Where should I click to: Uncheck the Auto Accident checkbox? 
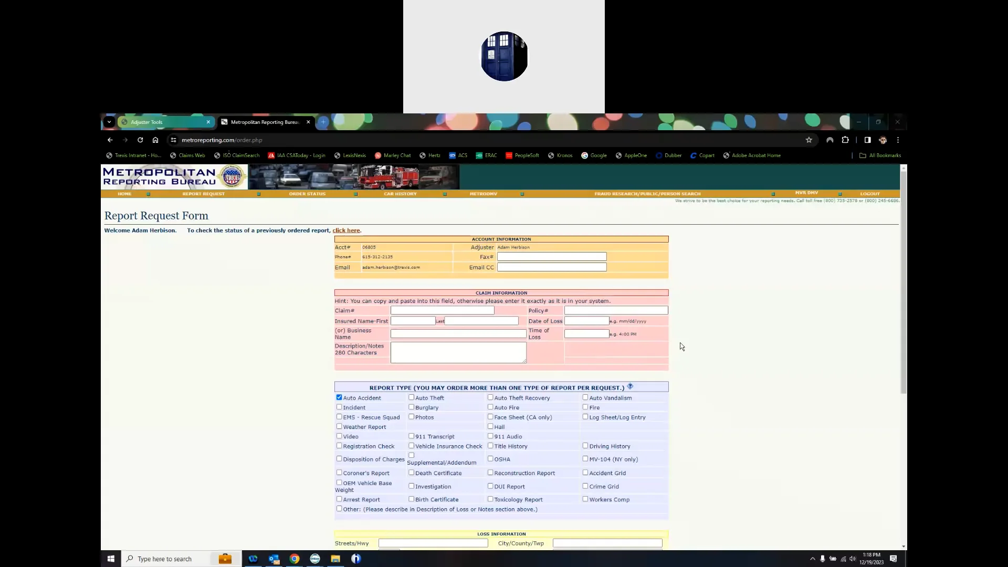[x=339, y=397]
